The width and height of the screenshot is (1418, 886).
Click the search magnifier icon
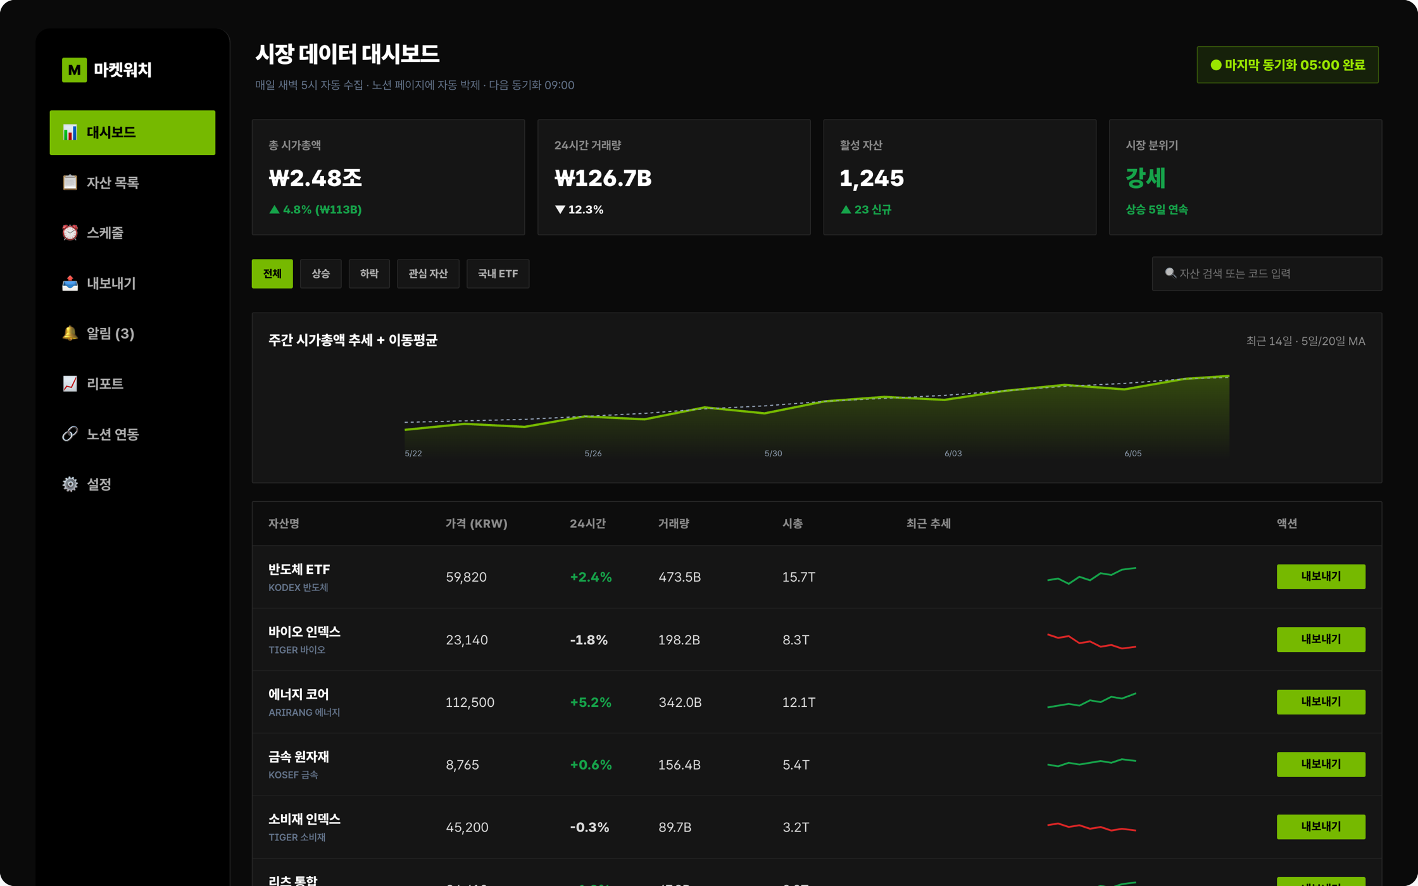[x=1170, y=273]
